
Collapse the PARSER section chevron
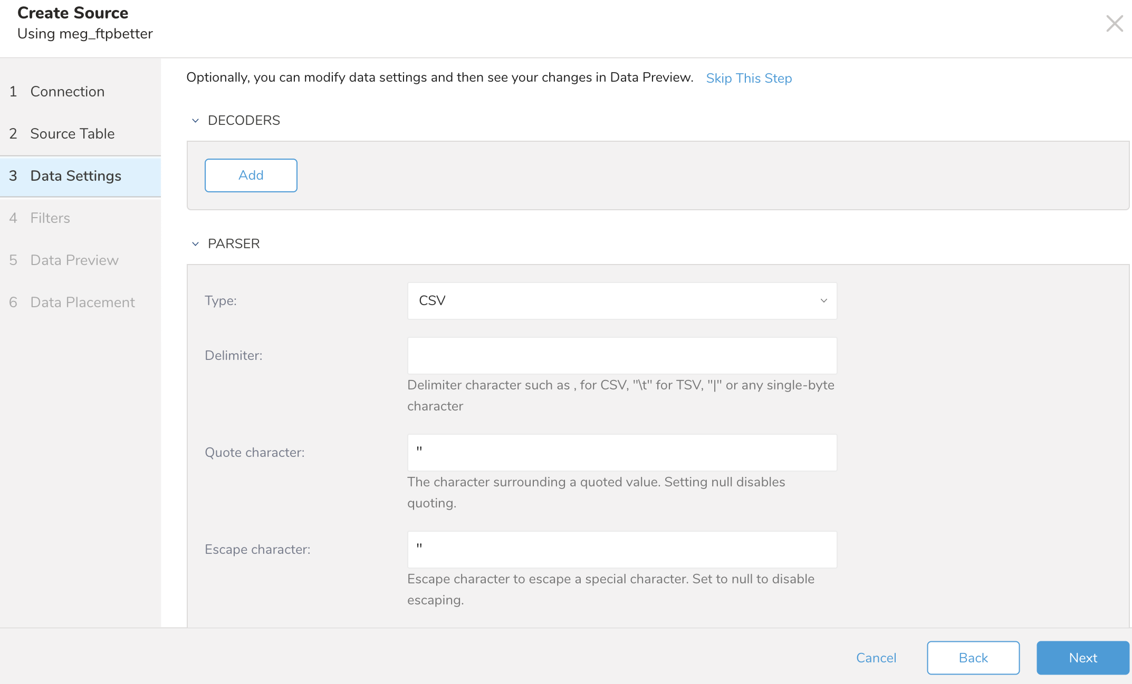(x=195, y=244)
